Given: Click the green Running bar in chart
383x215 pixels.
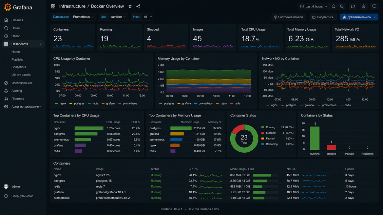Looking at the screenshot, I should click(314, 138).
